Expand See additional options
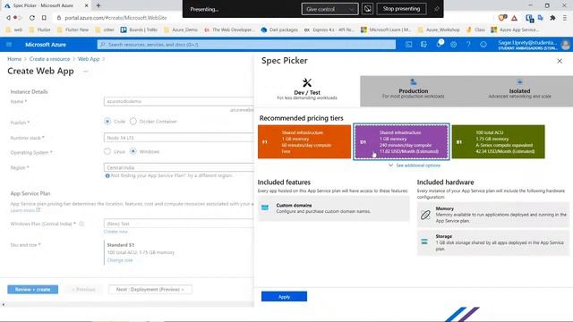 [x=415, y=165]
